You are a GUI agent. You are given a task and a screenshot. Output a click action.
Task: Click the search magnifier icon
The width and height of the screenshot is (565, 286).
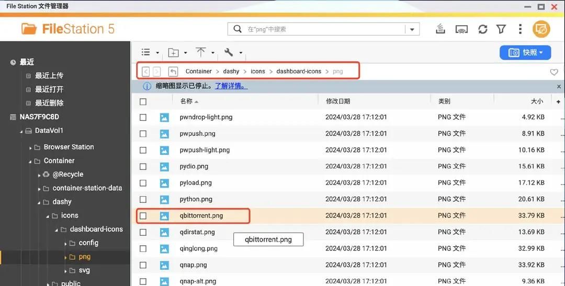pos(238,29)
